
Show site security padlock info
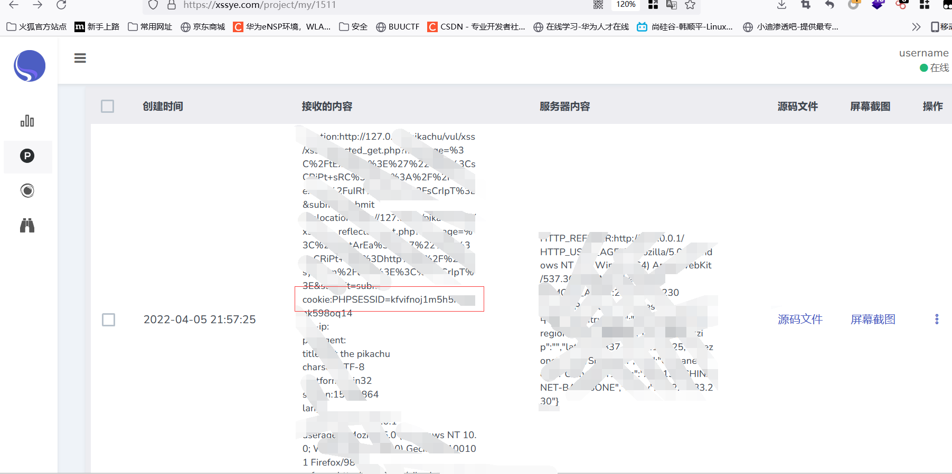[171, 5]
